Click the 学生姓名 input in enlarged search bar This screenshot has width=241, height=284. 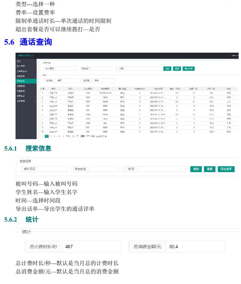pyautogui.click(x=103, y=169)
